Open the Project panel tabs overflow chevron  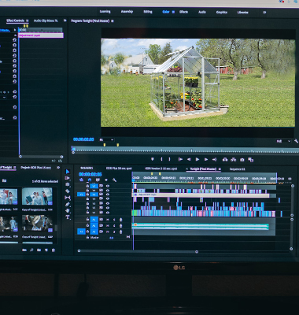click(58, 168)
